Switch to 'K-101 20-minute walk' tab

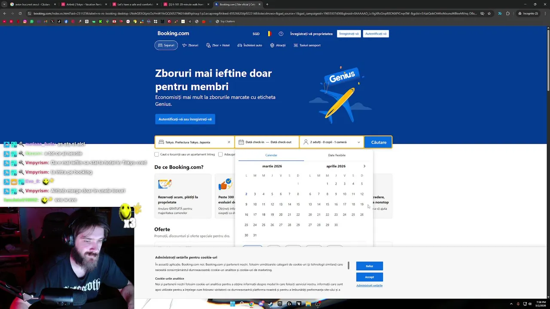pos(186,4)
